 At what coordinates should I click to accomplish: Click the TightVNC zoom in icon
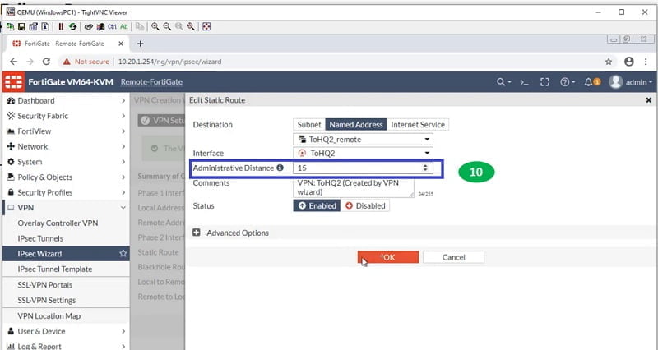(155, 26)
